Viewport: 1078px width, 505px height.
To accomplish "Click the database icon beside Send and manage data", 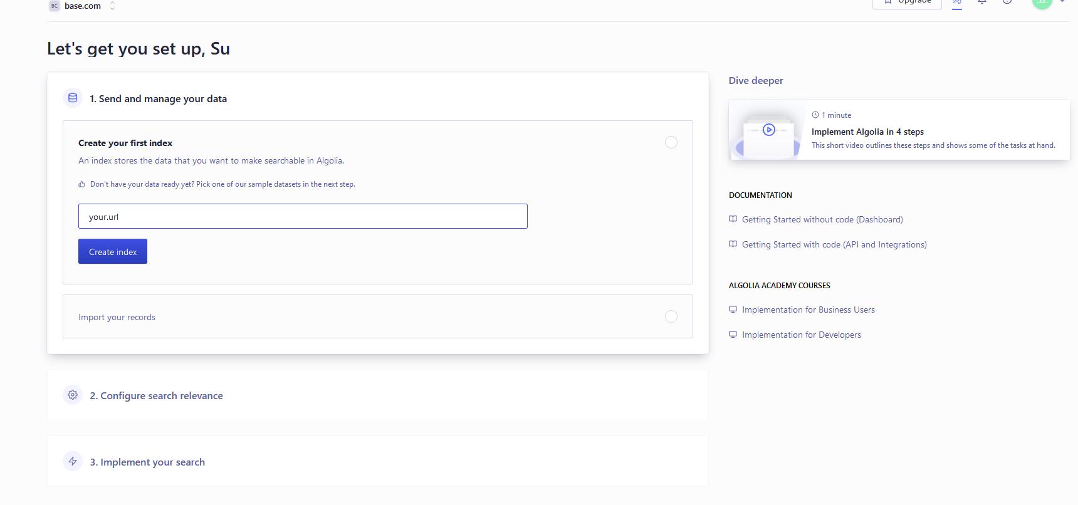I will click(x=73, y=98).
